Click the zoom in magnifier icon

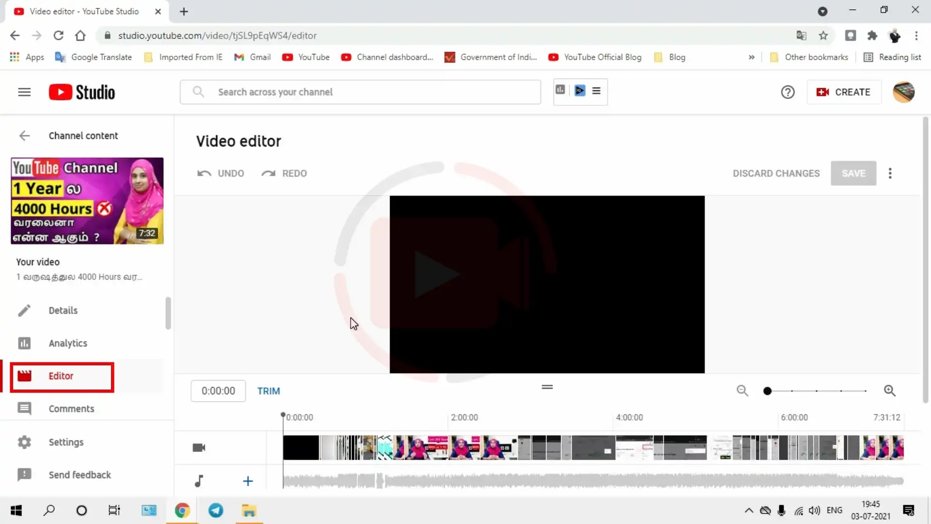pos(889,391)
